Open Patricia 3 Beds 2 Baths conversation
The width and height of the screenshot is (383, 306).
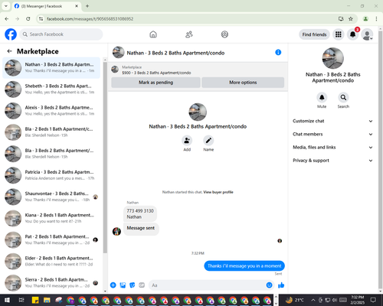point(51,175)
